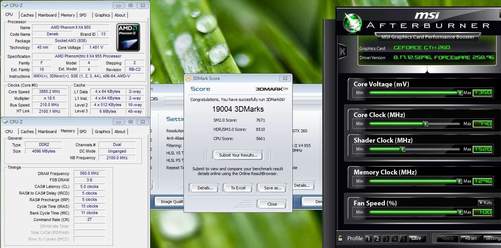Click the Afterburner Reset button
The height and width of the screenshot is (248, 501).
(471, 238)
